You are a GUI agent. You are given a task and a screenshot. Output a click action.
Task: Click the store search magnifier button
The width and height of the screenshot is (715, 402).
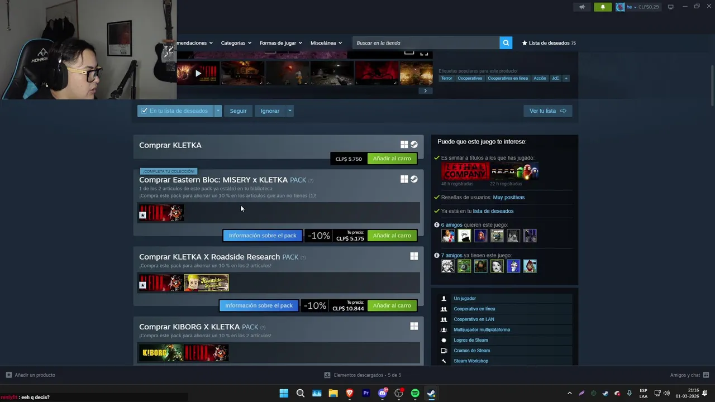pos(506,43)
